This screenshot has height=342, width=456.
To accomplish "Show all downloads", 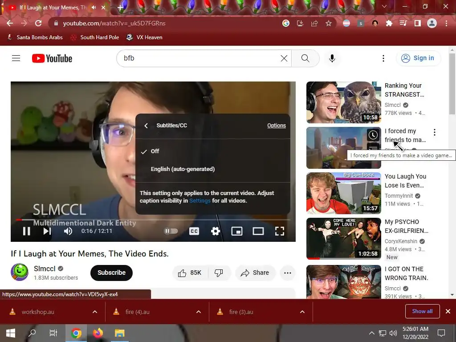I will click(422, 311).
